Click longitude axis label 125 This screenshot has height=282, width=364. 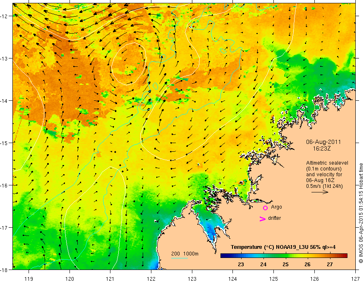coord(274,279)
